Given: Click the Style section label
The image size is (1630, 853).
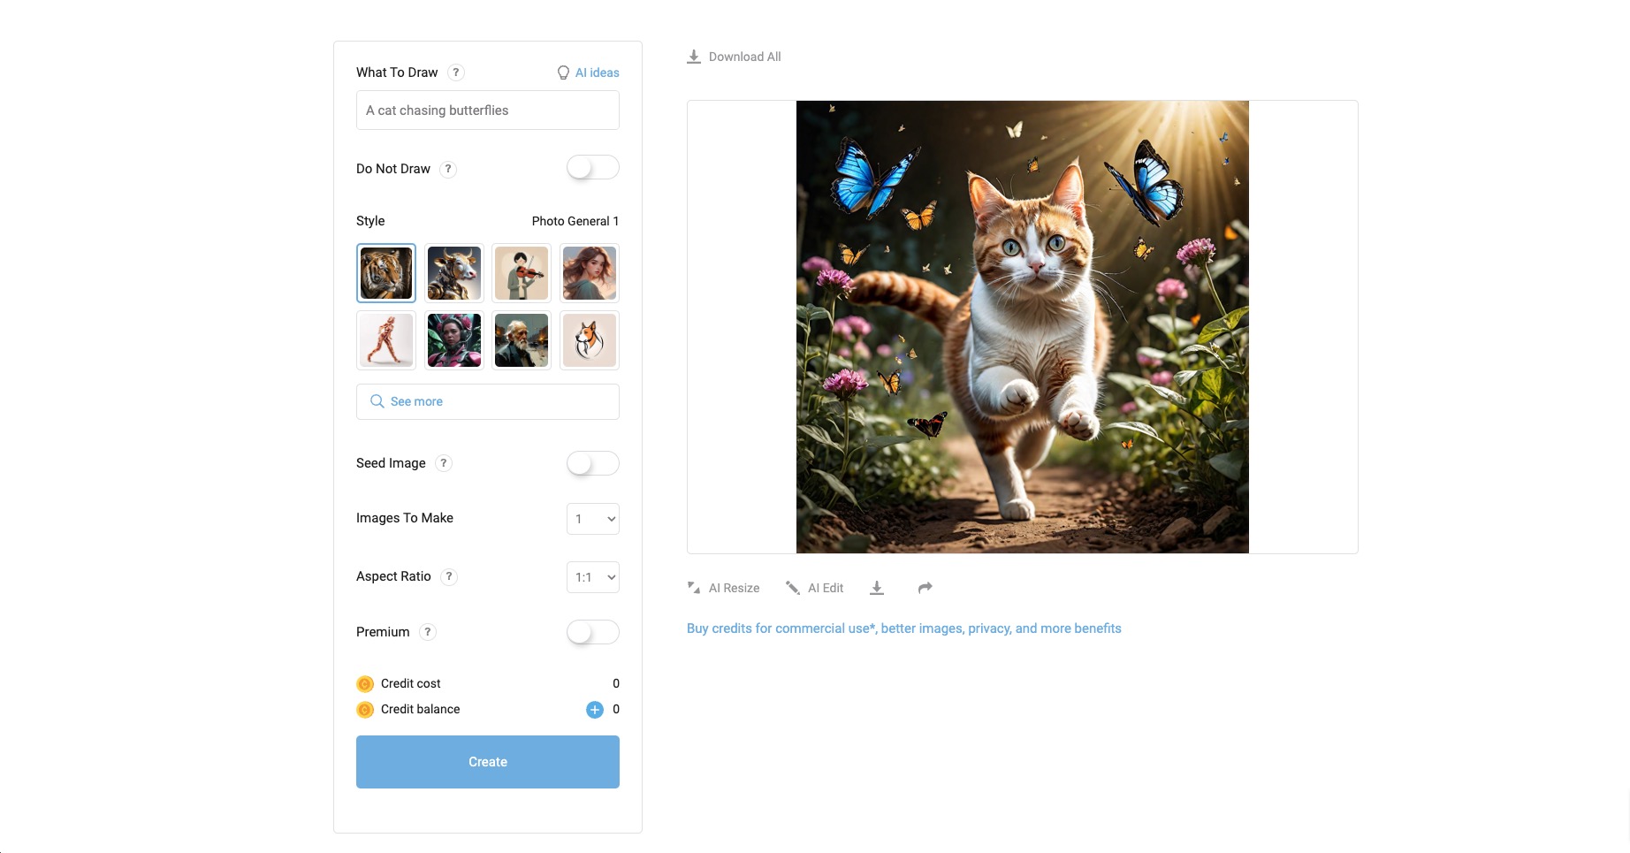Looking at the screenshot, I should [370, 221].
